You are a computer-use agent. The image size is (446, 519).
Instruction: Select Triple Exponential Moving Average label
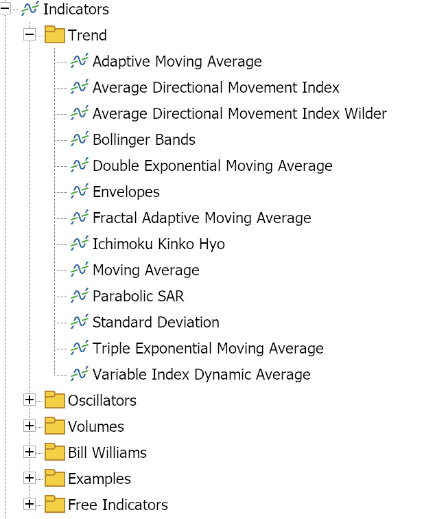[208, 349]
